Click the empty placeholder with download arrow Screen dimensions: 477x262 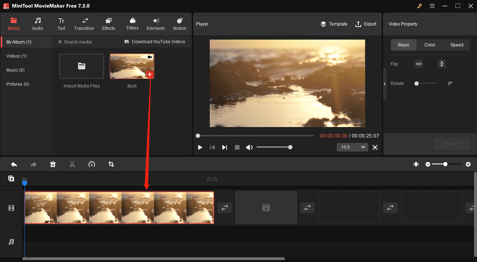[x=266, y=208]
